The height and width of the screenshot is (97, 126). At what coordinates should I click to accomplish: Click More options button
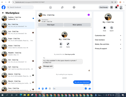coord(77,25)
